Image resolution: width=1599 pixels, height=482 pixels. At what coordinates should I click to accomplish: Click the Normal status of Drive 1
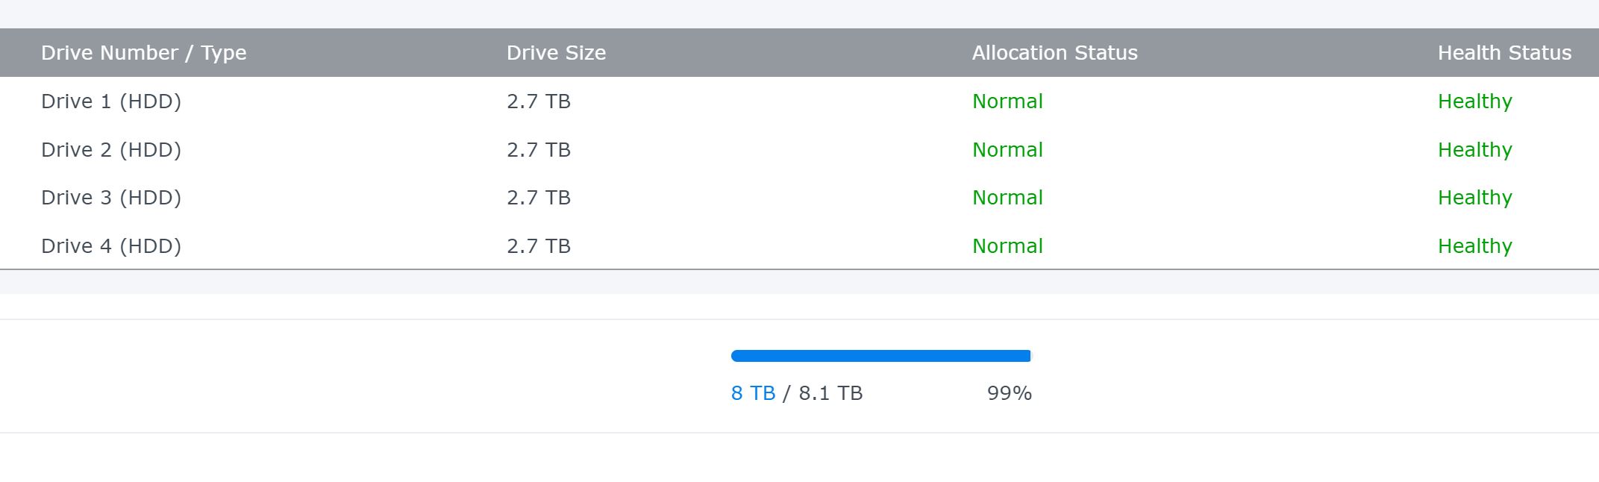(1007, 101)
